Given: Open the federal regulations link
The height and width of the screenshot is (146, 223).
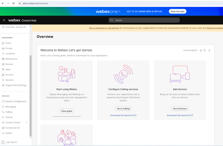Looking at the screenshot, I should click(215, 28).
